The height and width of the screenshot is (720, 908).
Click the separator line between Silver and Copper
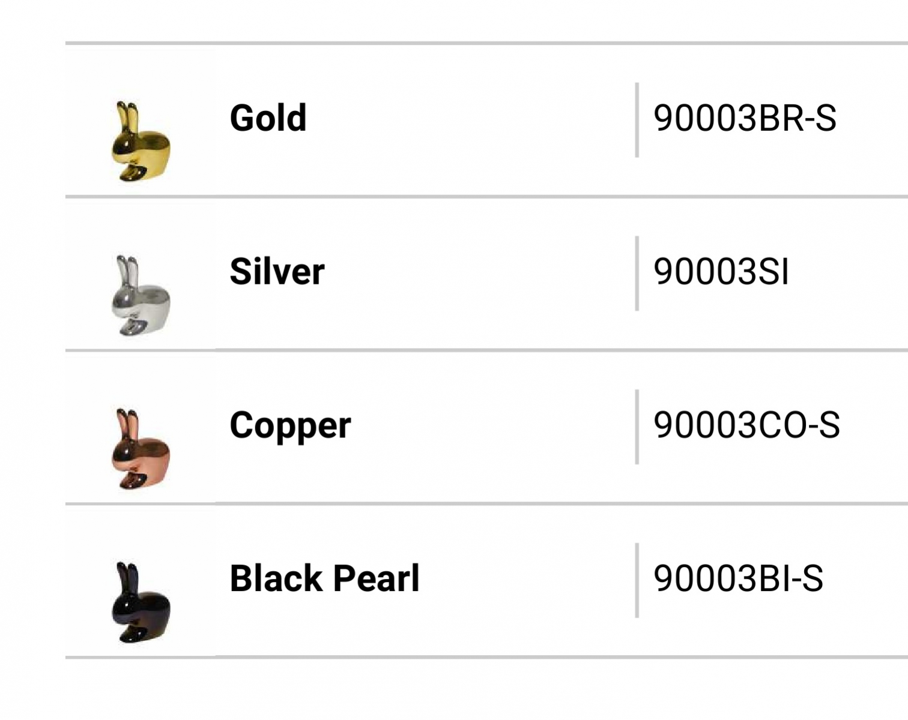[x=486, y=350]
